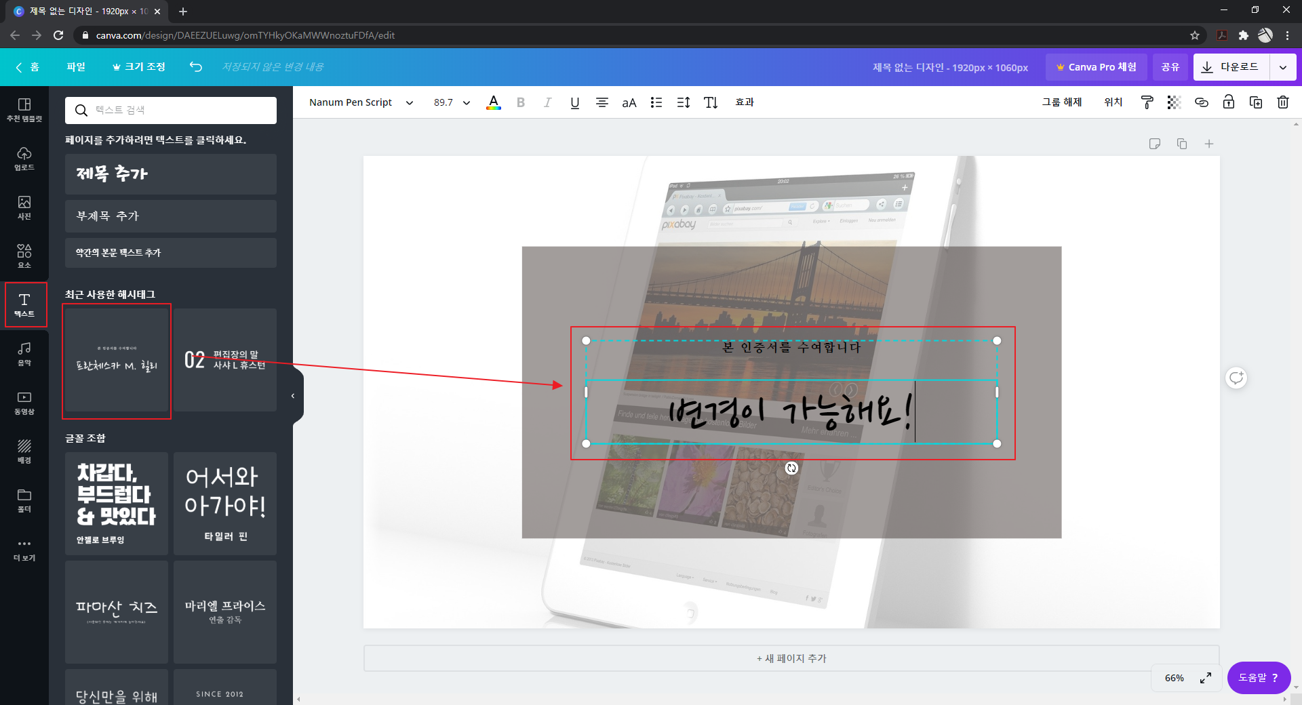This screenshot has width=1302, height=705.
Task: Open the Music sidebar panel
Action: tap(24, 354)
